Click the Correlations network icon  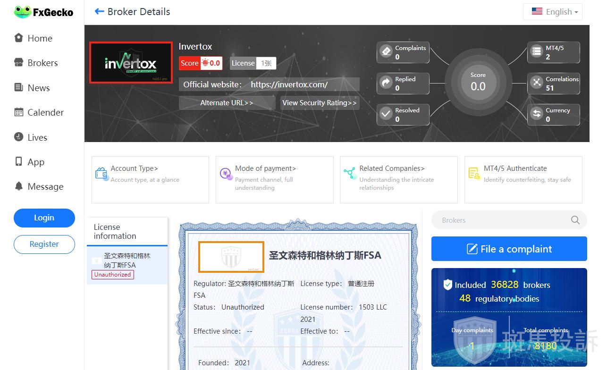[537, 83]
